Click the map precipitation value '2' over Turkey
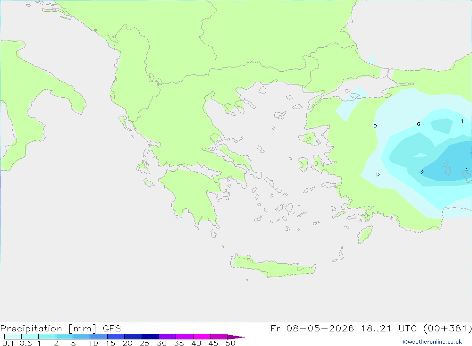 click(x=422, y=172)
